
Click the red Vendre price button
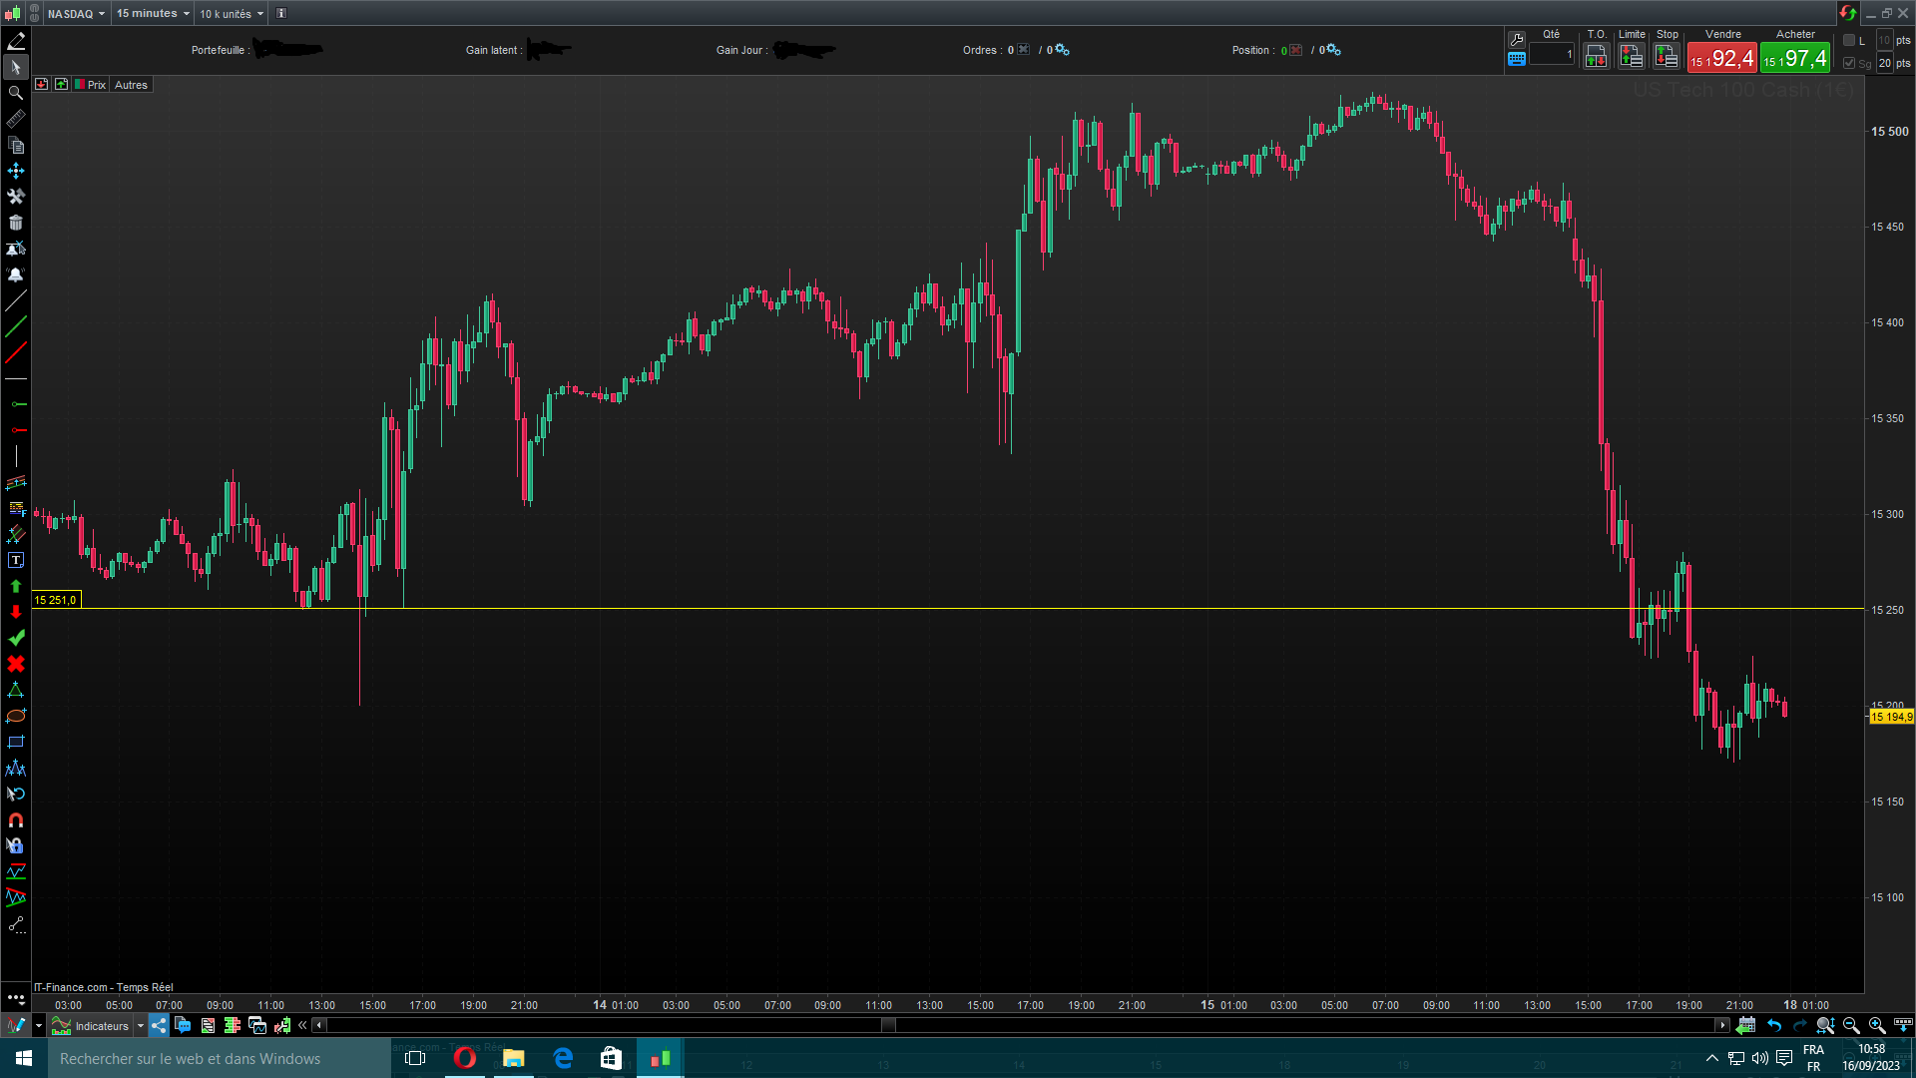[1721, 58]
